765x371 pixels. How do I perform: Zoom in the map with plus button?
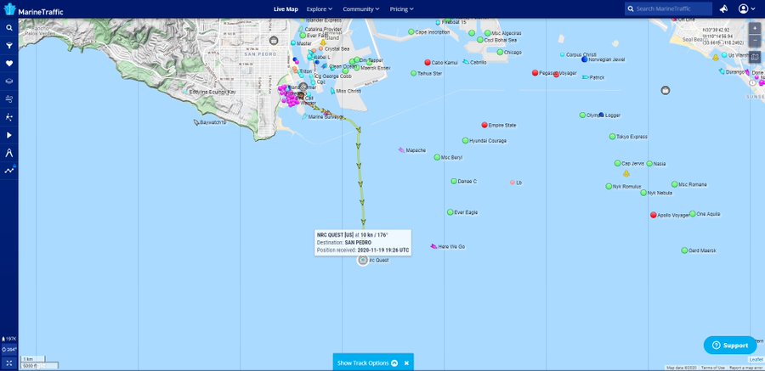[755, 28]
